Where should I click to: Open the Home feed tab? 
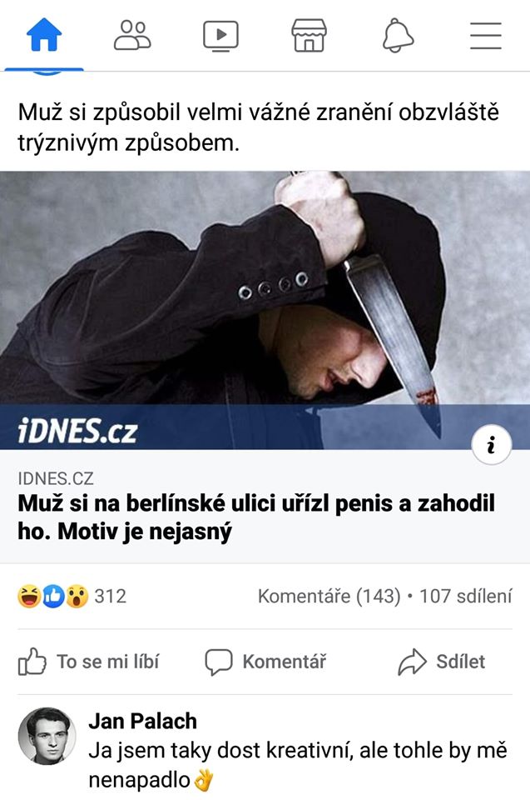click(44, 35)
